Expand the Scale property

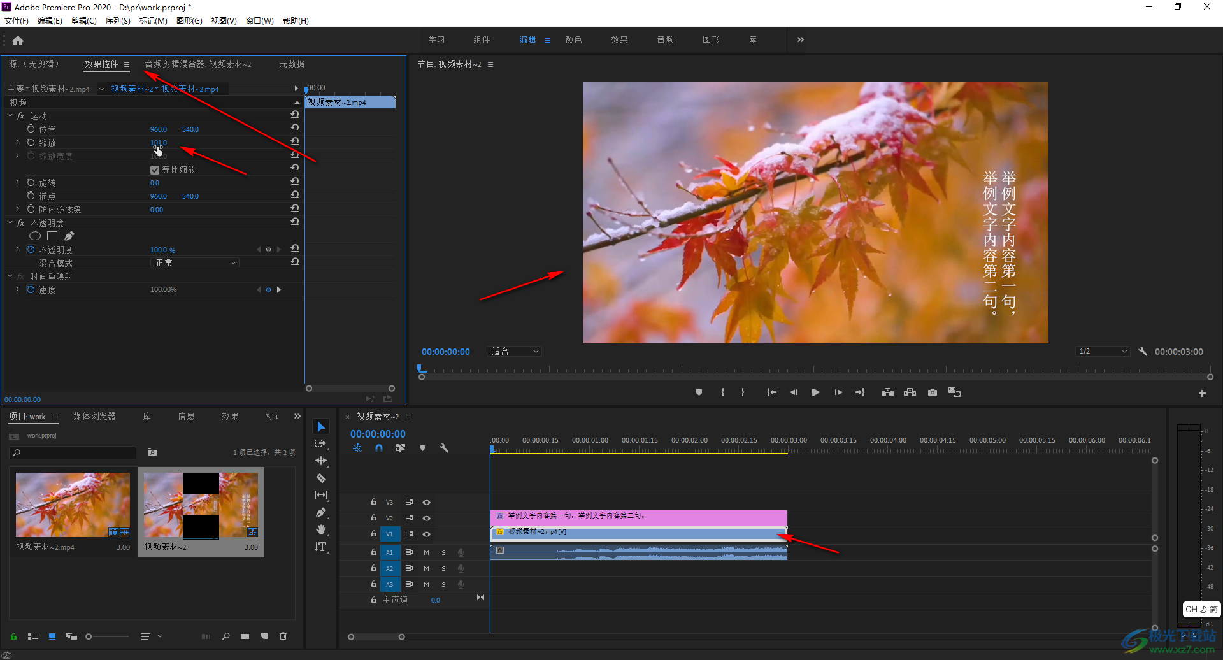pos(17,143)
